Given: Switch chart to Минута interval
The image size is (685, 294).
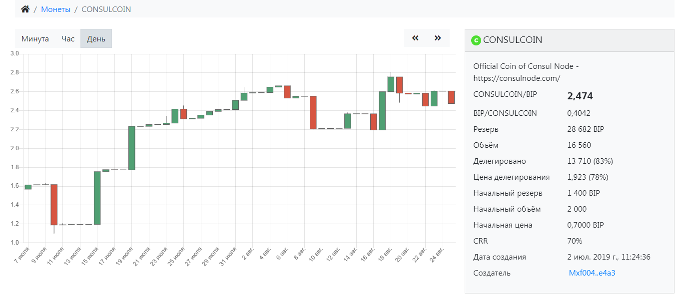Looking at the screenshot, I should 35,38.
